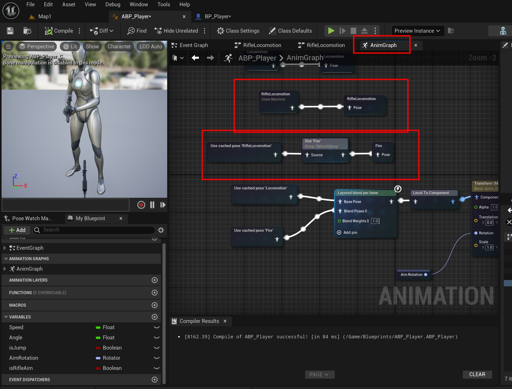The width and height of the screenshot is (512, 389).
Task: Open viewport hamburger options menu
Action: [x=8, y=47]
